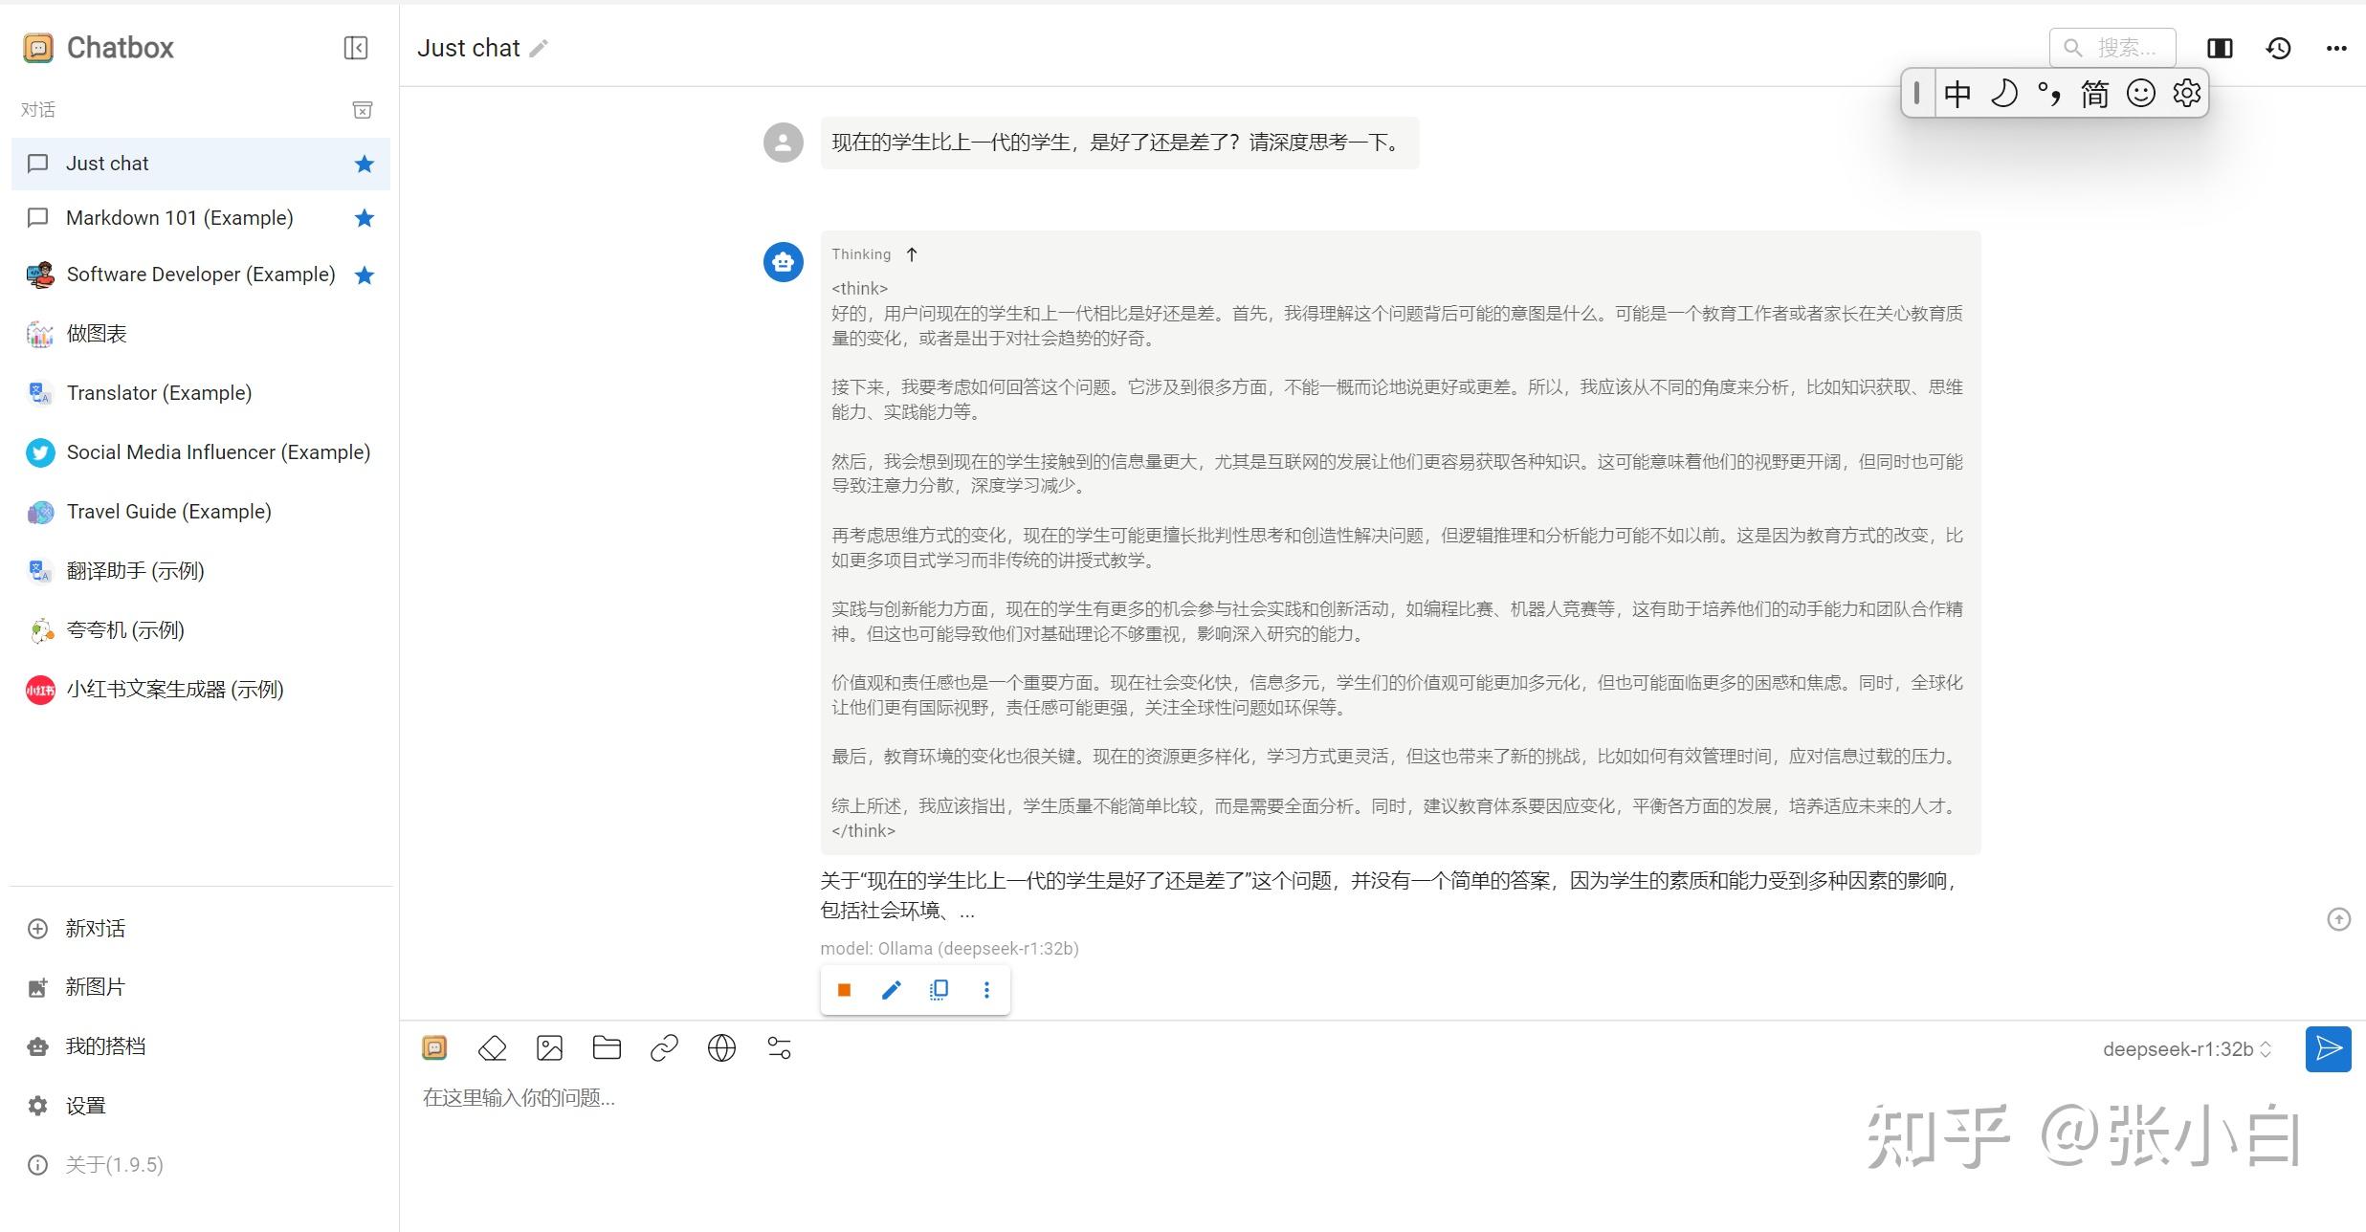This screenshot has height=1232, width=2366.
Task: Open the 做图表 conversation
Action: pos(201,334)
